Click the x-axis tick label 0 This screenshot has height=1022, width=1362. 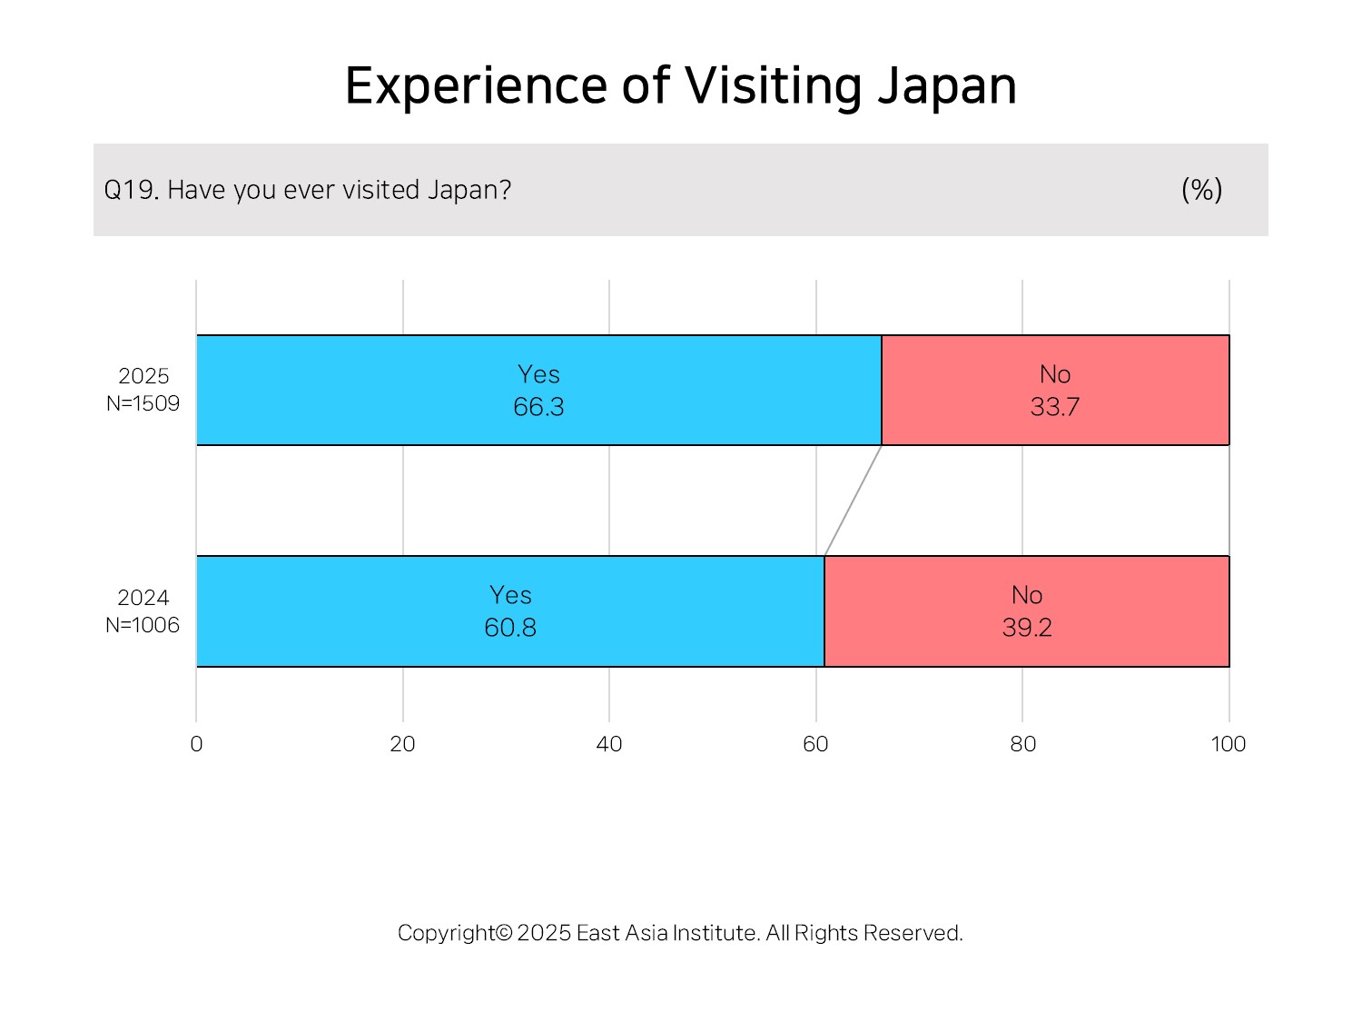196,744
